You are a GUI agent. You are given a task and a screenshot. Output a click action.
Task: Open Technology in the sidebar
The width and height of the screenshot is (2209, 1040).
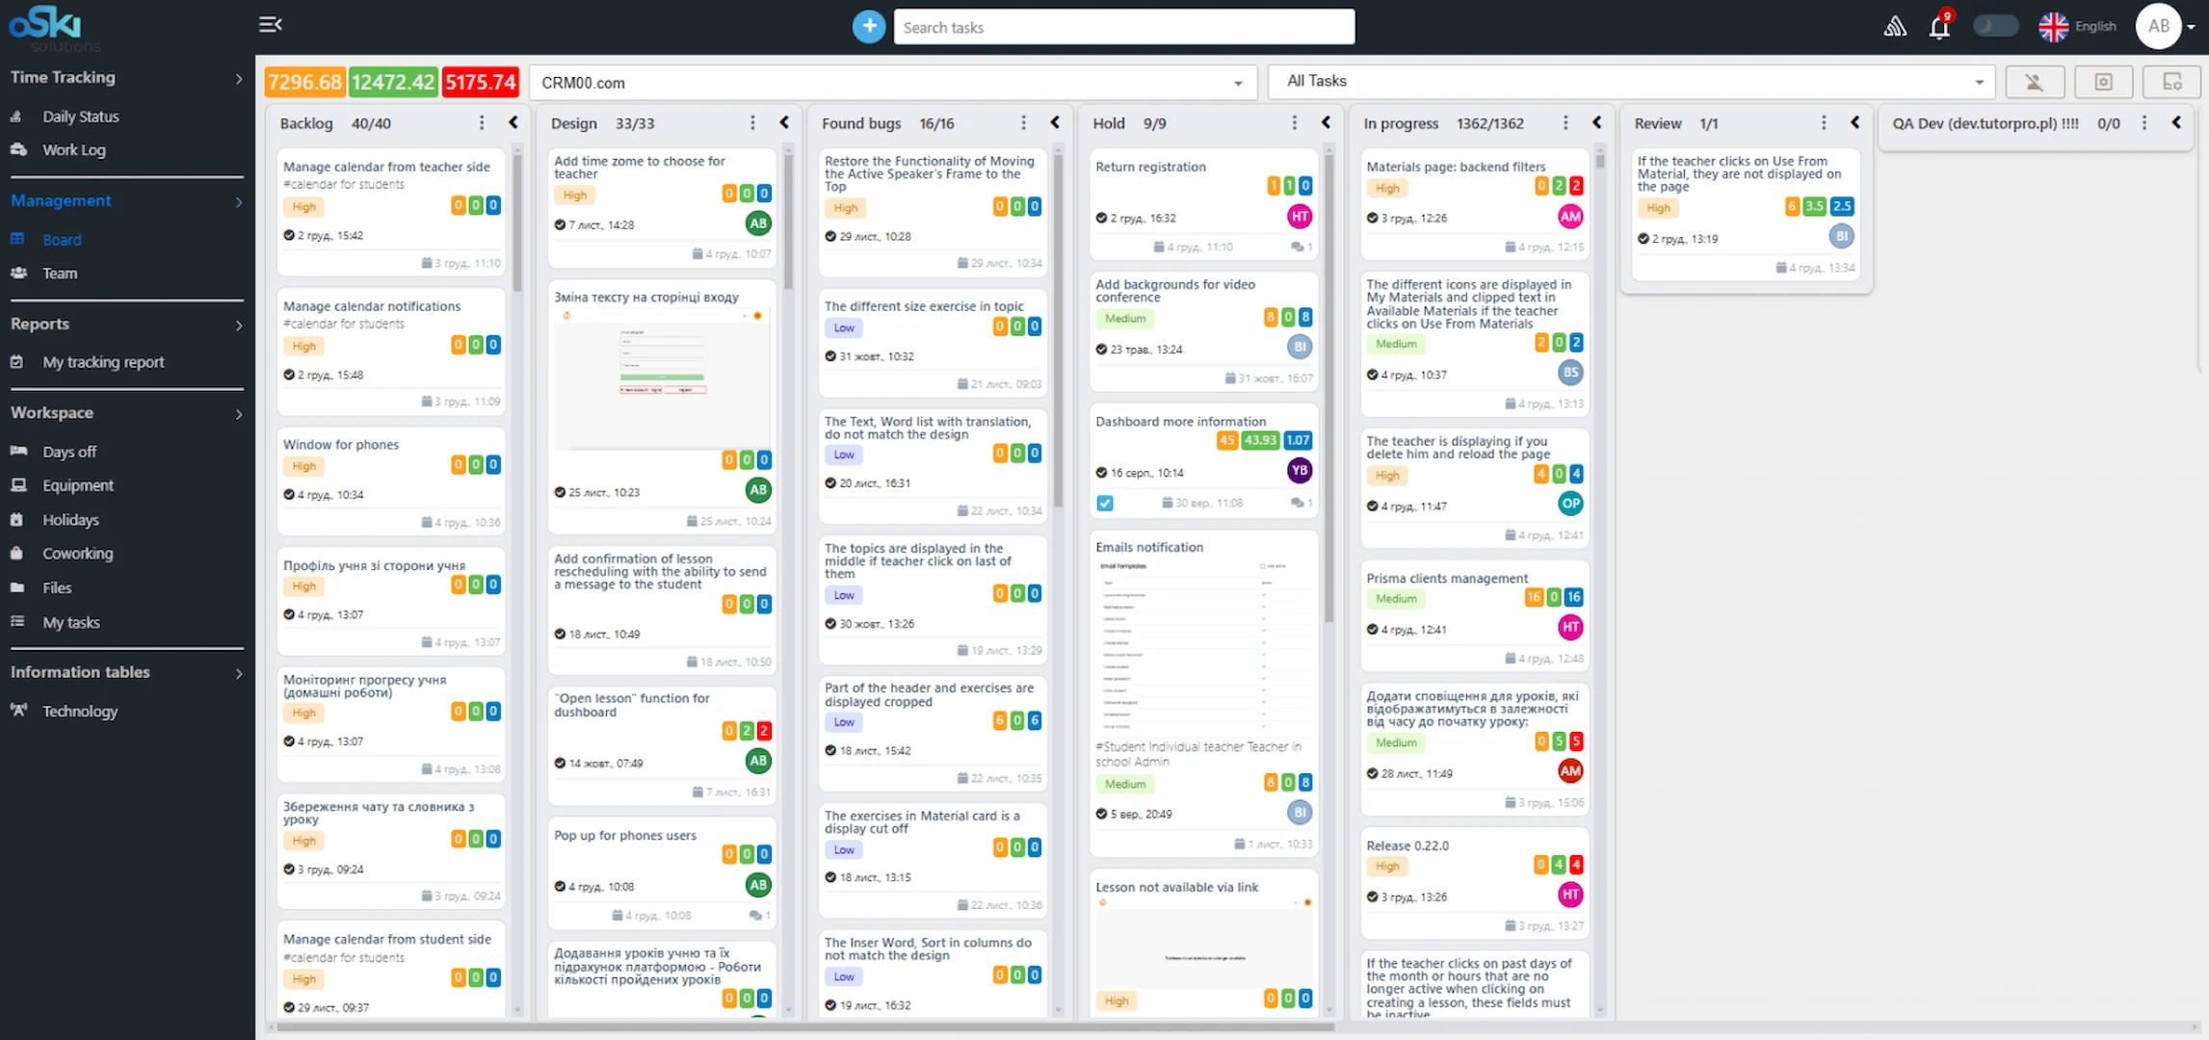pos(80,711)
